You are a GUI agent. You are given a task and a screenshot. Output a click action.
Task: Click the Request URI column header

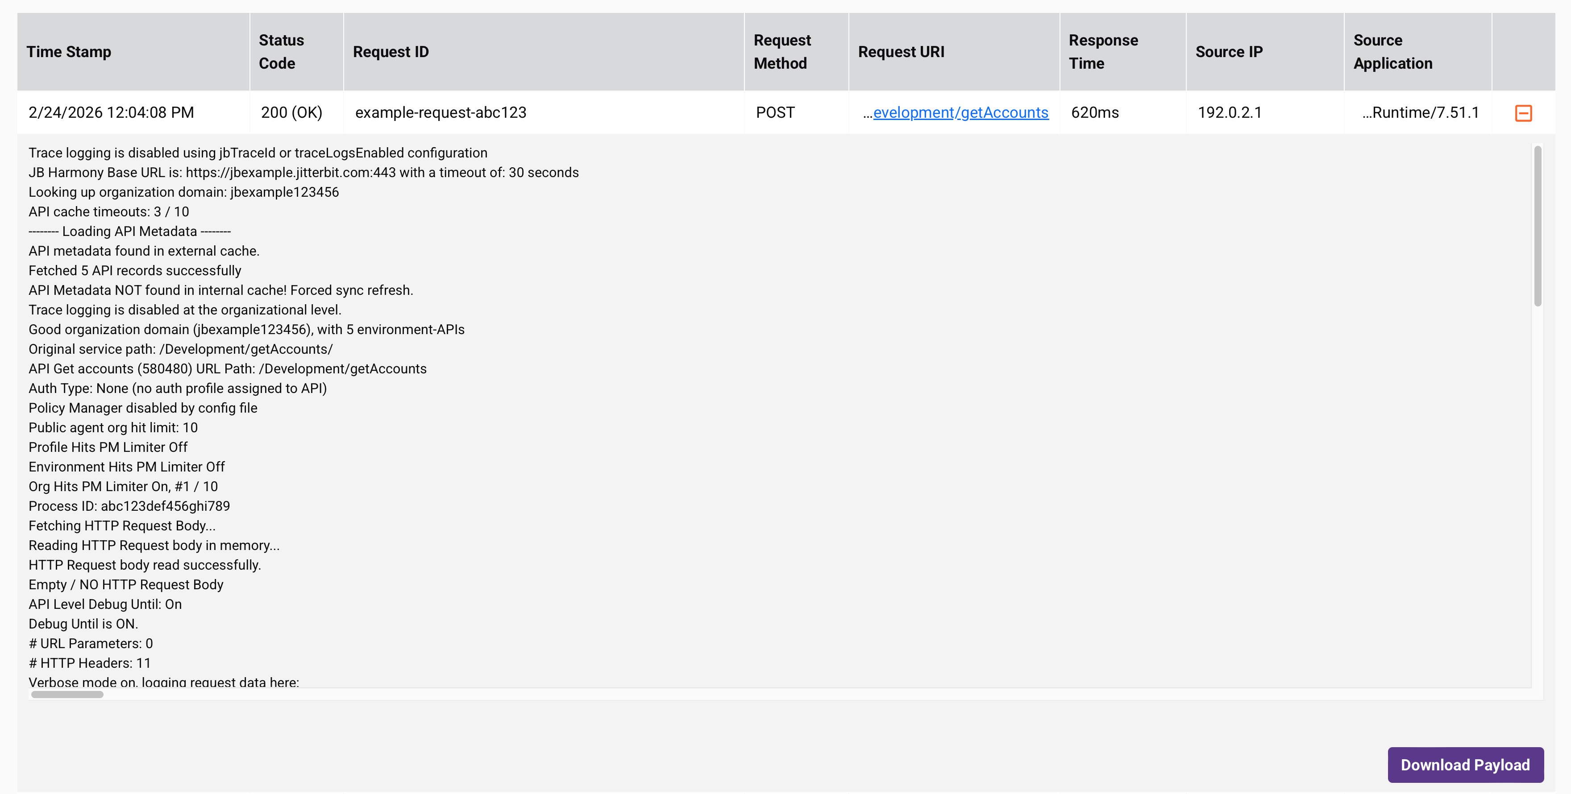tap(901, 52)
